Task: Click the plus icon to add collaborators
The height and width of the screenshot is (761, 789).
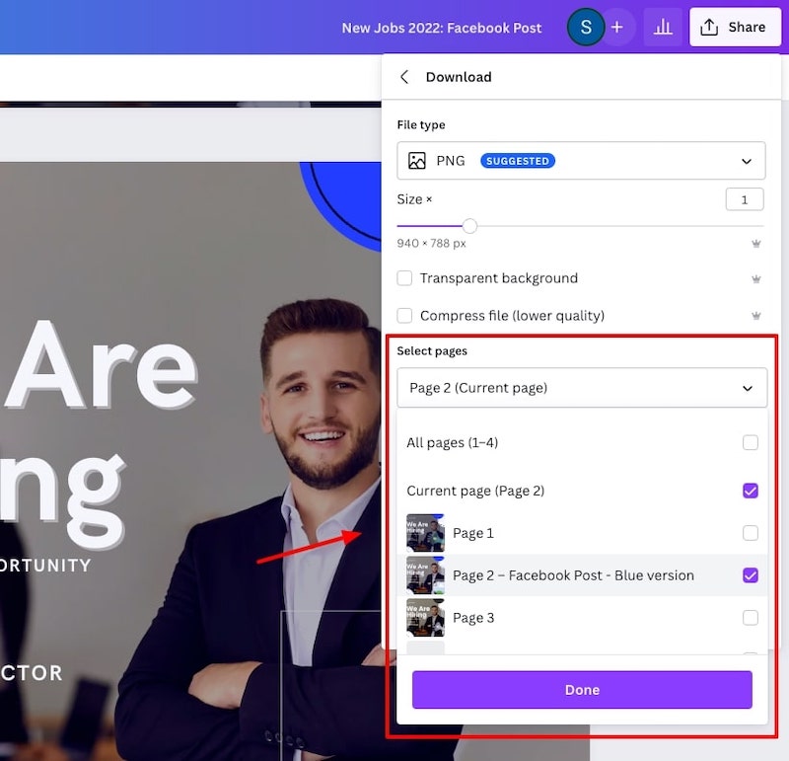Action: coord(617,28)
